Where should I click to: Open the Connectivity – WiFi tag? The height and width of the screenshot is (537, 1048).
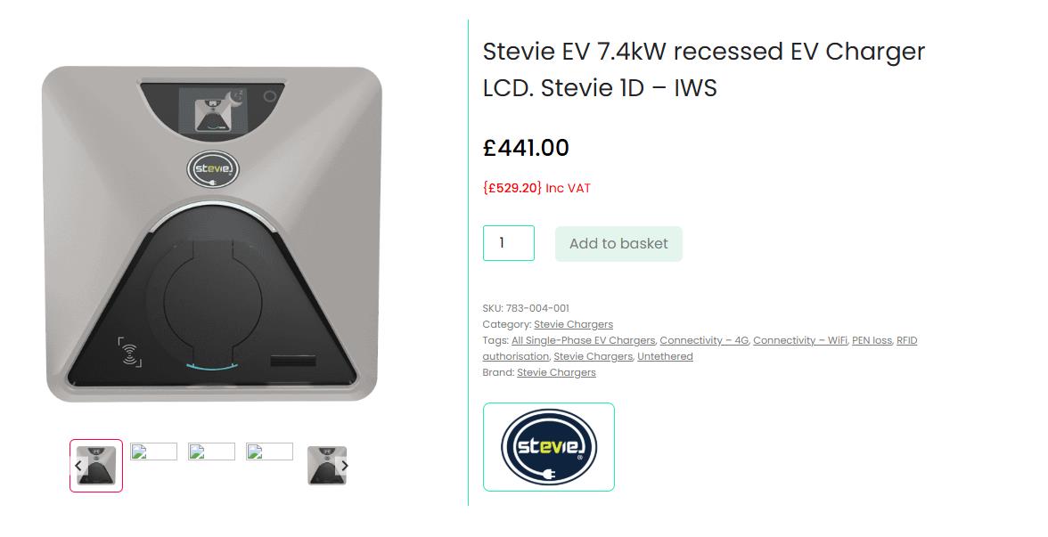800,340
